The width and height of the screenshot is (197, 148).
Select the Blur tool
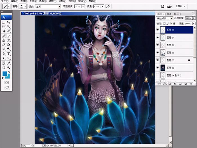(4, 49)
